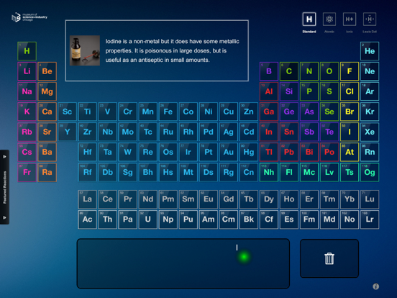Select the Sulfur (S) tile
Screen dimensions: 397x298
click(x=329, y=91)
